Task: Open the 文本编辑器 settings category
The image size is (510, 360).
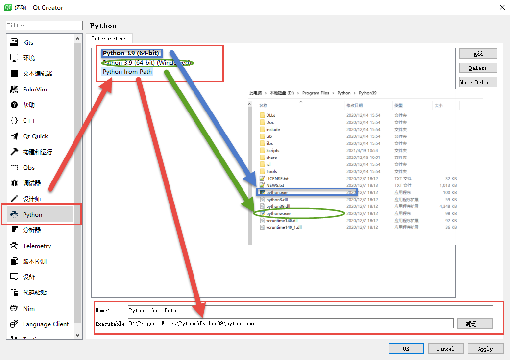Action: click(41, 74)
